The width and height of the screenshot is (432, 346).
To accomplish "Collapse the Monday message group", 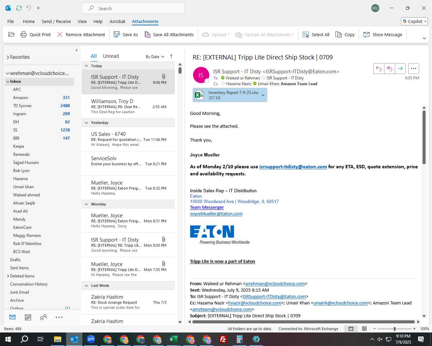I will 86,204.
